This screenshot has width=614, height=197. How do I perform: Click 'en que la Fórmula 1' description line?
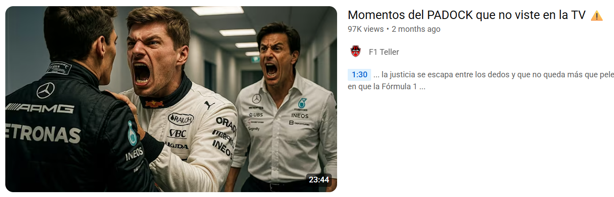click(x=387, y=87)
